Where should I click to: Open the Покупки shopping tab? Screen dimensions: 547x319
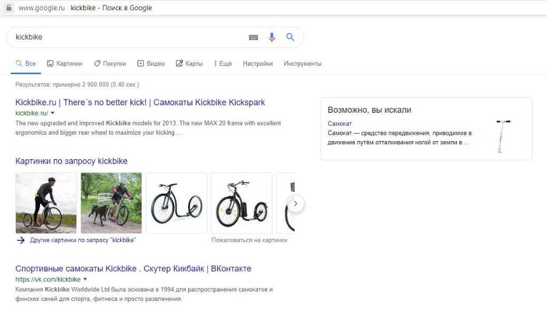point(110,64)
